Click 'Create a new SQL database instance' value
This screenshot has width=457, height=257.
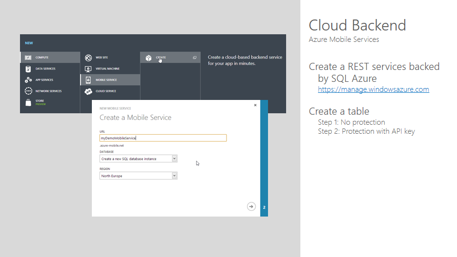click(129, 159)
